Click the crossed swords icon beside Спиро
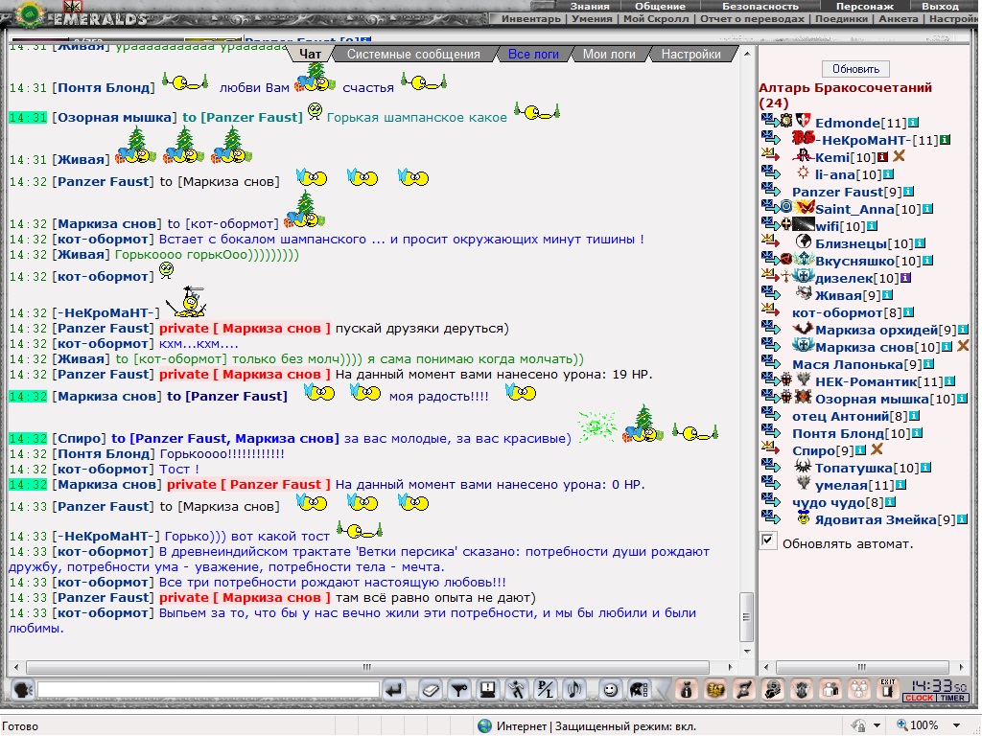Image resolution: width=982 pixels, height=736 pixels. pos(877,449)
